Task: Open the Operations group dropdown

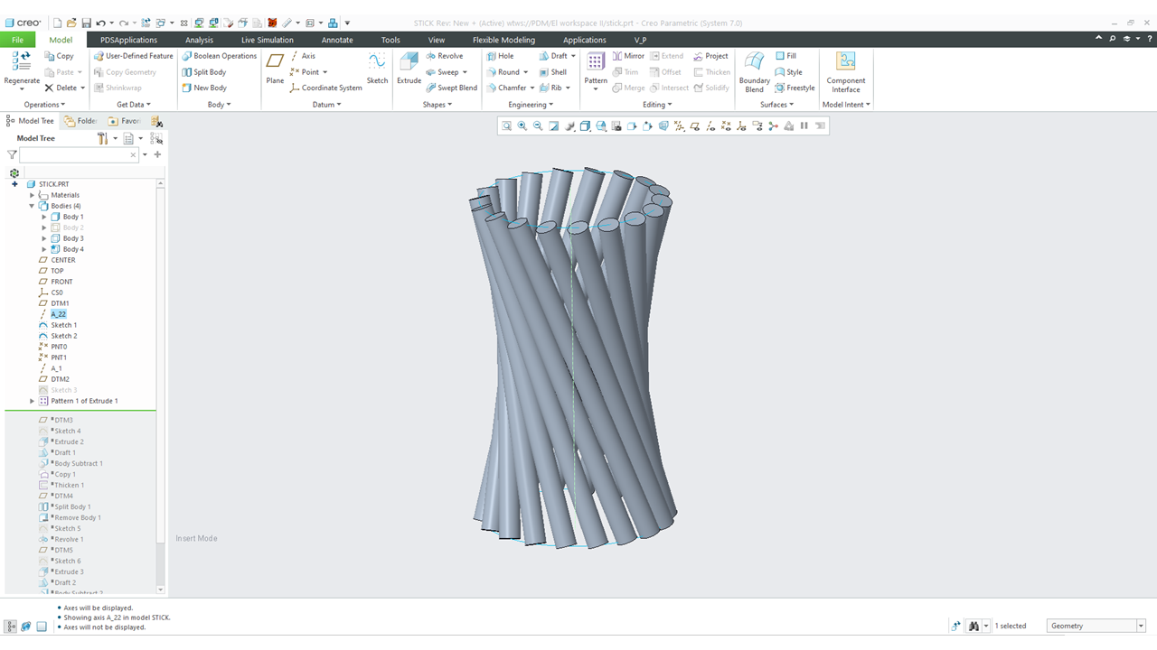Action: pos(44,105)
